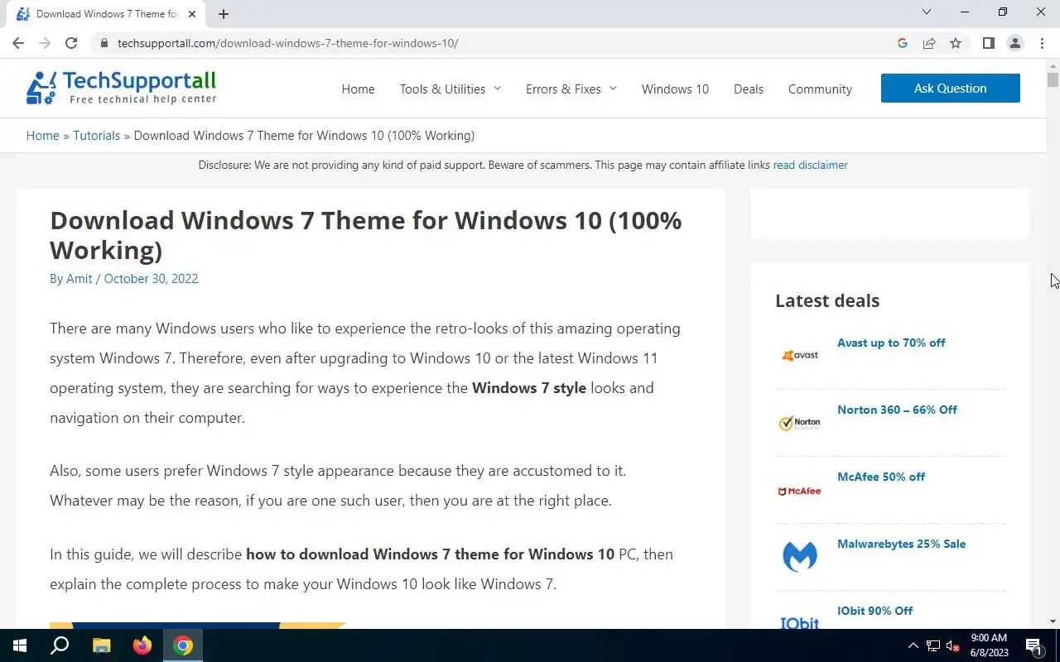The height and width of the screenshot is (662, 1060).
Task: Open the Community menu item
Action: click(x=820, y=89)
